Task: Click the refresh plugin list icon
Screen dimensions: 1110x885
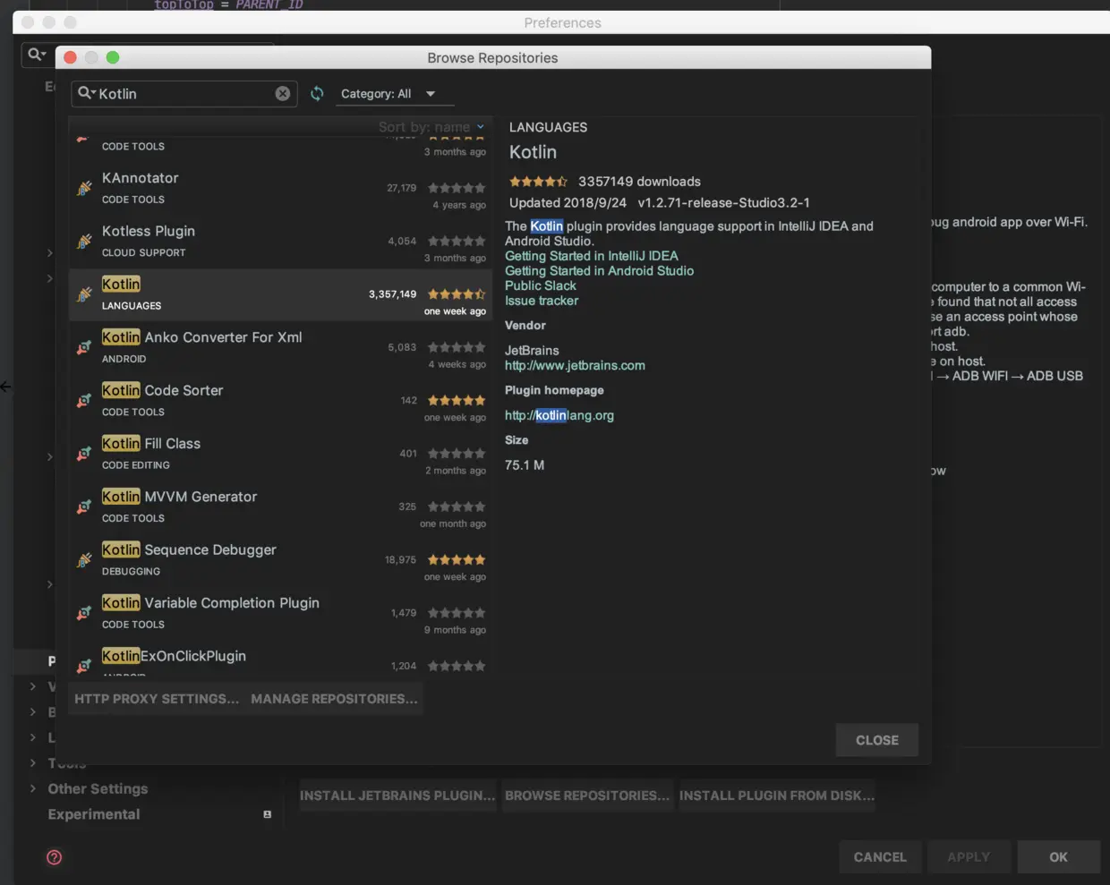Action: coord(317,93)
